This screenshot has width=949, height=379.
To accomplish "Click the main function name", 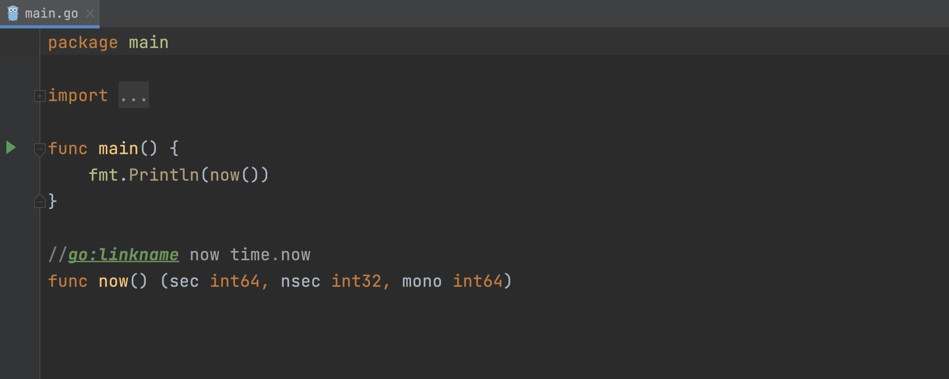I will point(118,149).
